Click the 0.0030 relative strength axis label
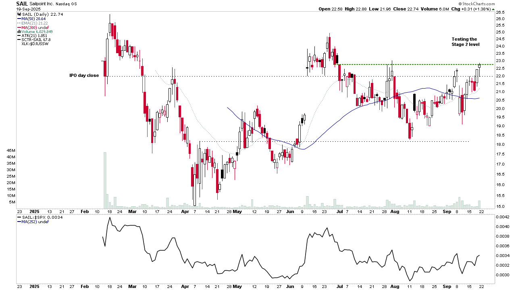This screenshot has width=516, height=290. (502, 275)
